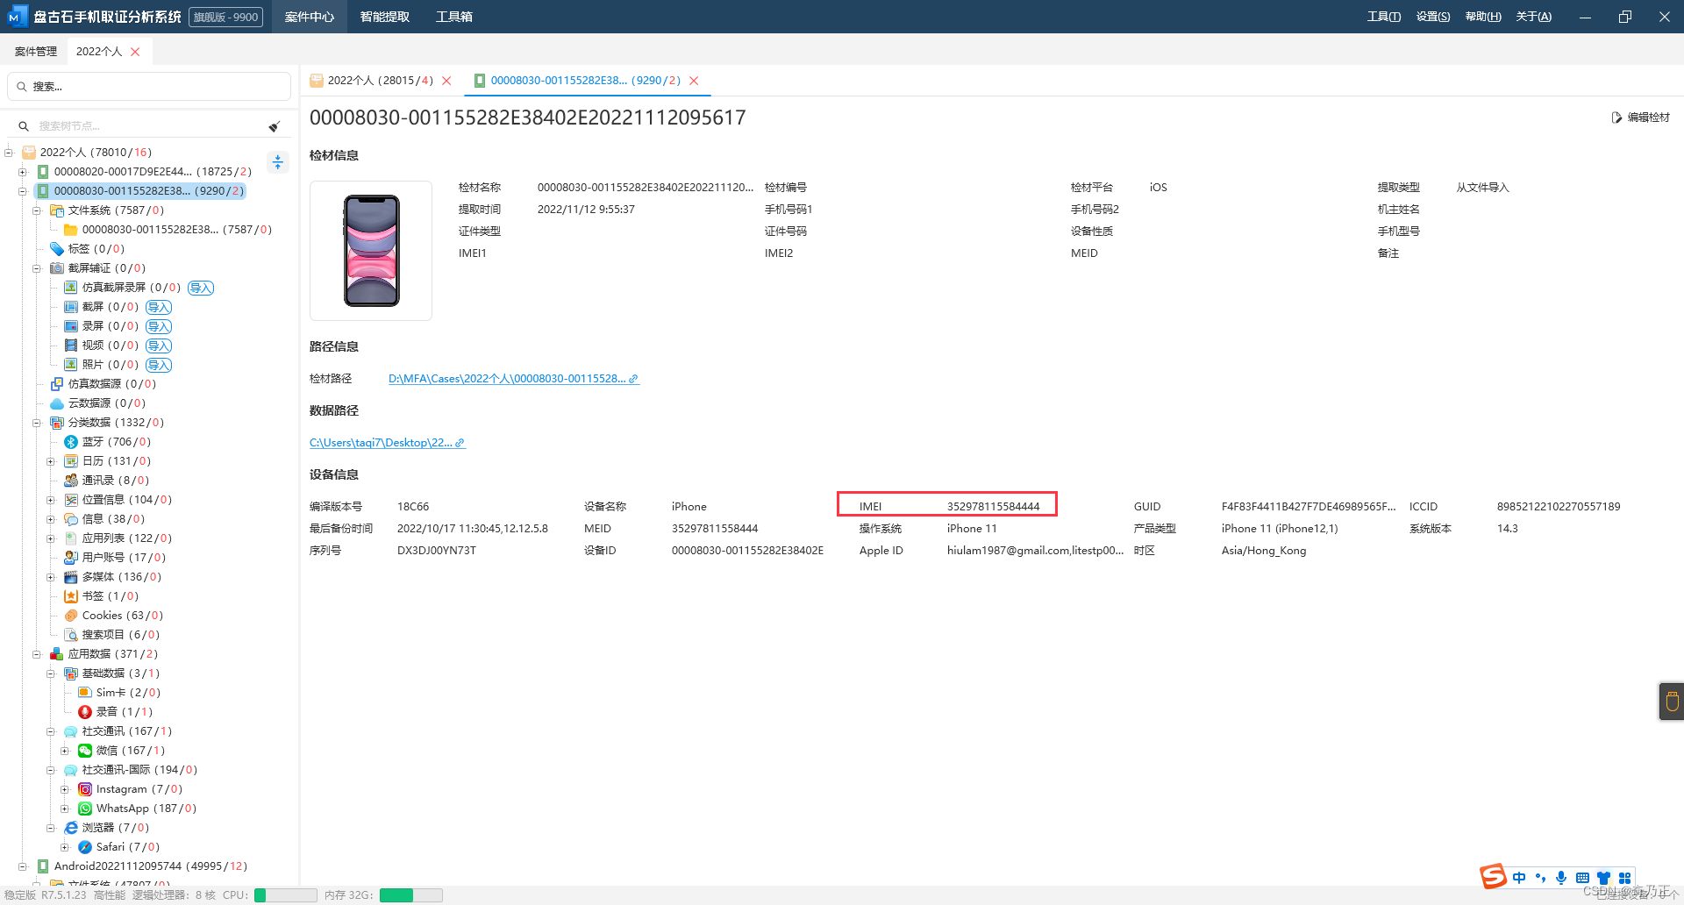Viewport: 1684px width, 905px height.
Task: Open the 智能提取 menu tab
Action: [384, 17]
